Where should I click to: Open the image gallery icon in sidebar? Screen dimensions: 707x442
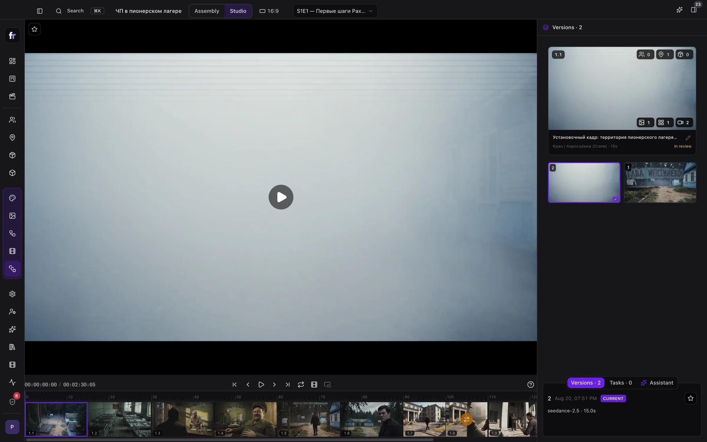coord(12,216)
